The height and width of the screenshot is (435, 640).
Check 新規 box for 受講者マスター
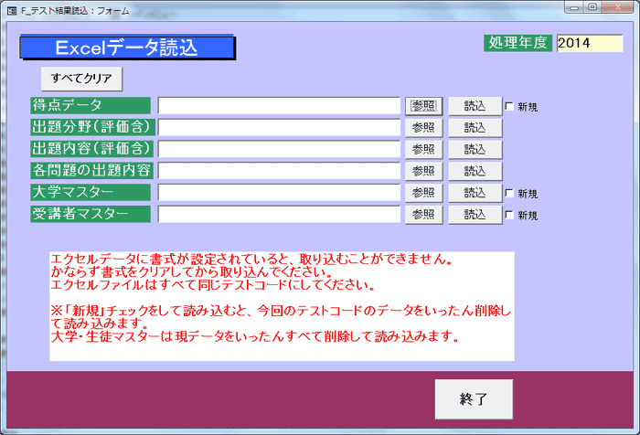[x=510, y=215]
